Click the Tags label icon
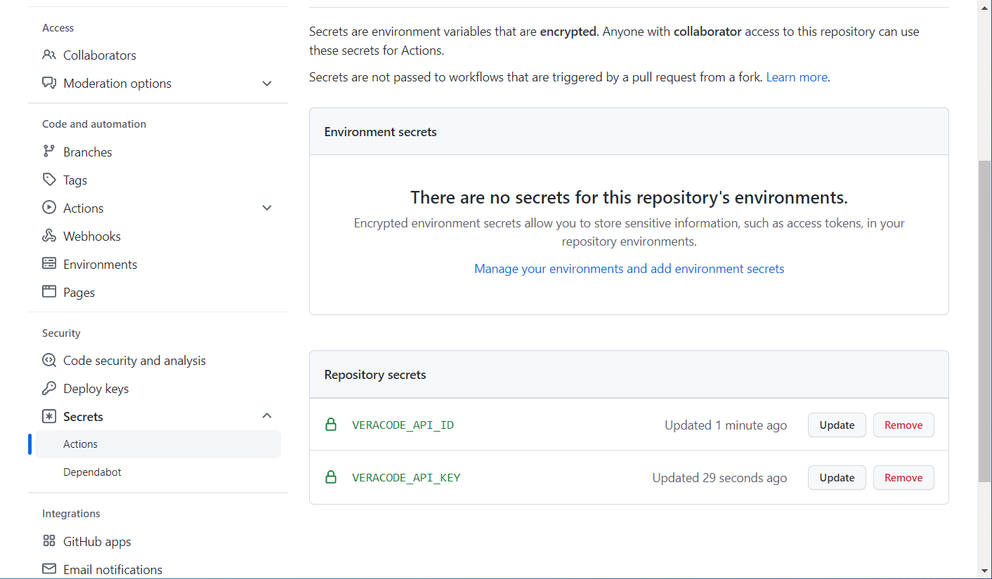Viewport: 992px width, 579px height. click(x=49, y=180)
